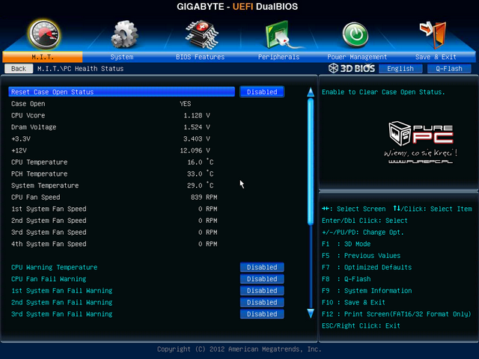Screen dimensions: 479x359
Task: Switch to the Save & Exit tab
Action: tap(436, 57)
